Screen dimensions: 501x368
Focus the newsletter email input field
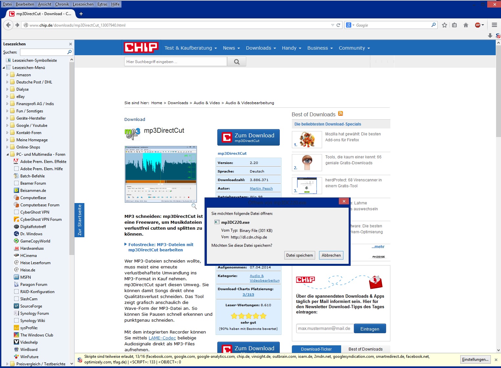click(x=325, y=329)
